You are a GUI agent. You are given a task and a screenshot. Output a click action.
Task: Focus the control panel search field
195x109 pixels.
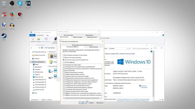click(142, 48)
